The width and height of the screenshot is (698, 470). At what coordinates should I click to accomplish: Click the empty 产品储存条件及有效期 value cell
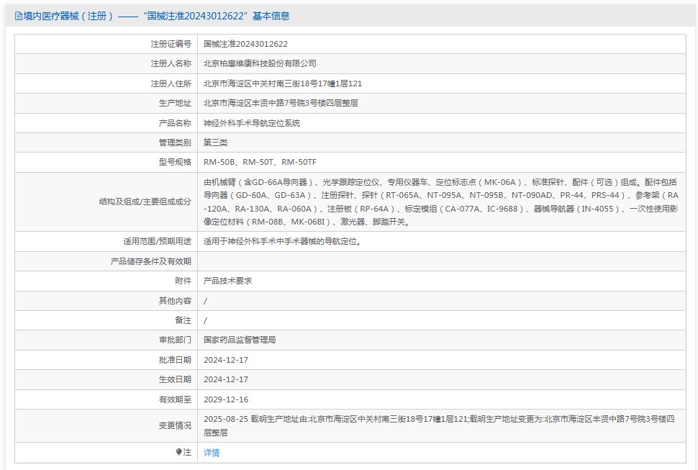coord(440,261)
